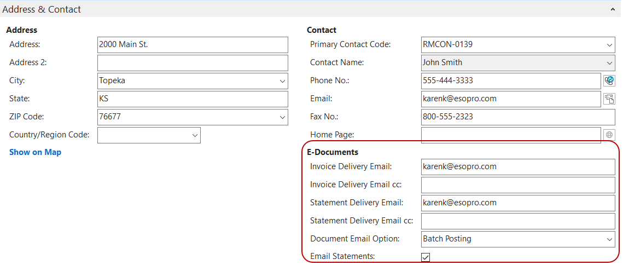The height and width of the screenshot is (265, 623).
Task: Collapse the Address & Contact section
Action: pos(613,9)
